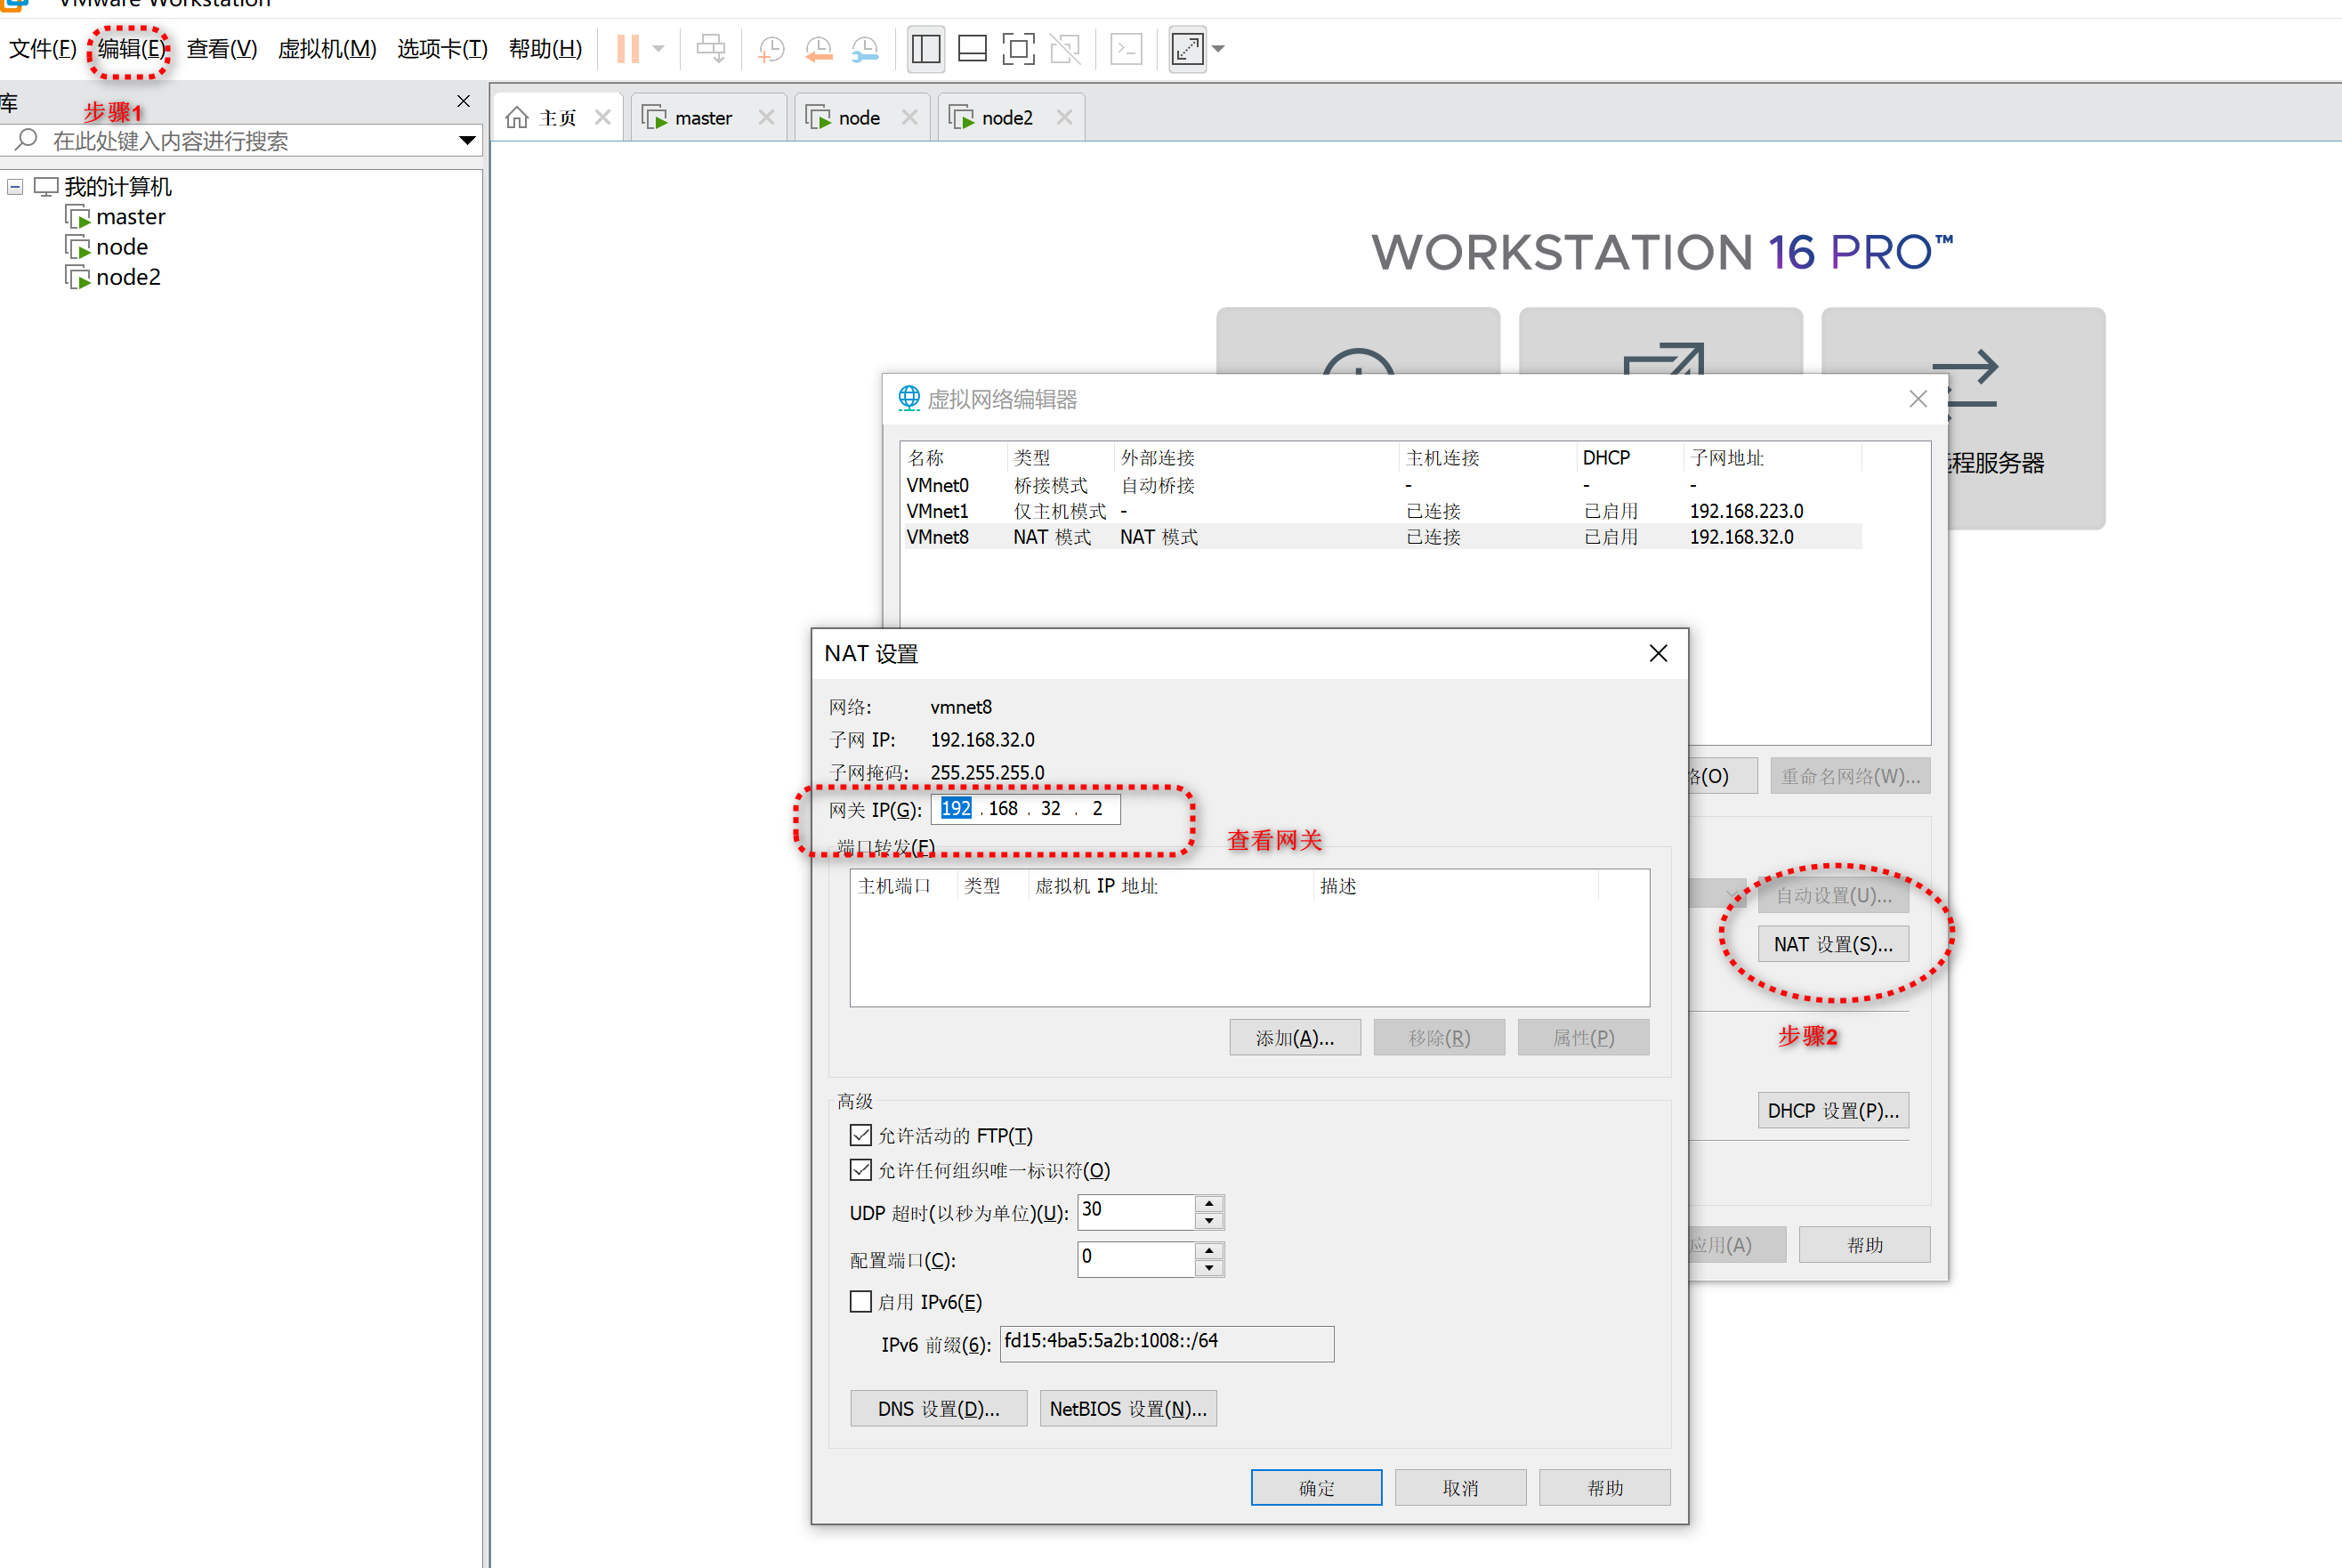Click the take snapshot toolbar icon
This screenshot has width=2342, height=1568.
tap(771, 48)
